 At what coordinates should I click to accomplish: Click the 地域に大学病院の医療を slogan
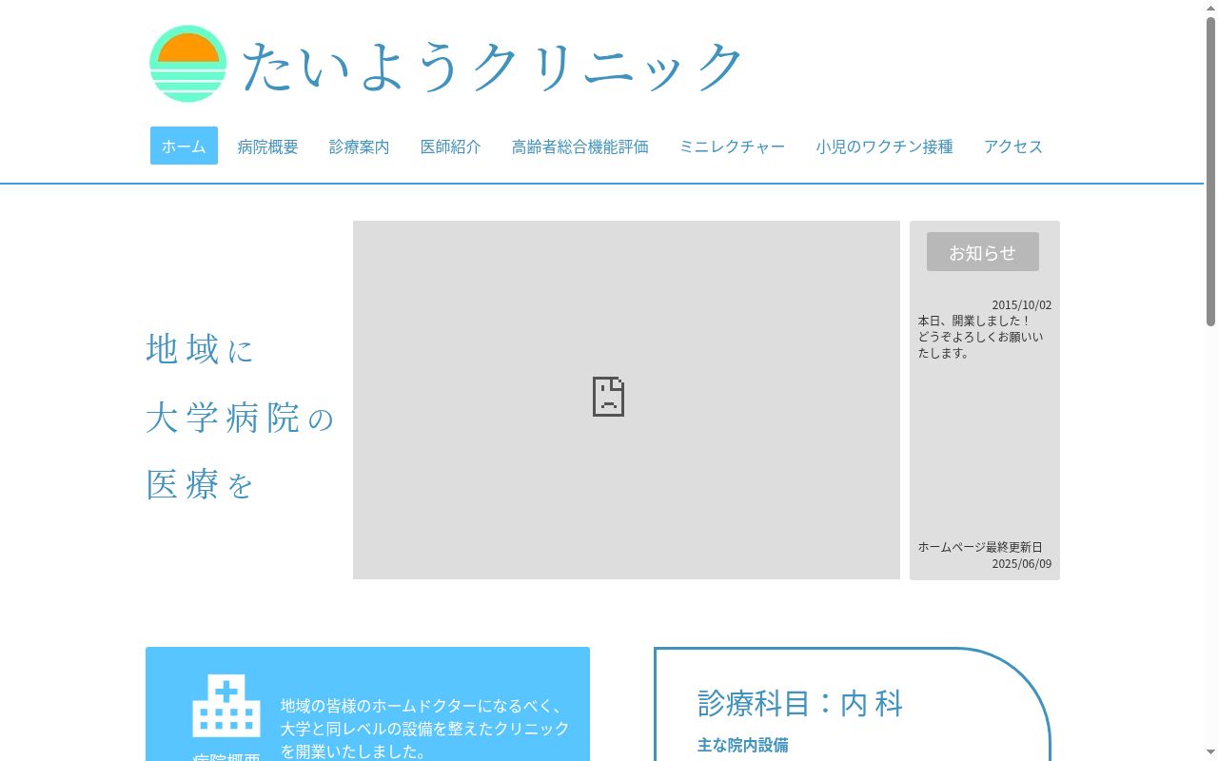[241, 417]
